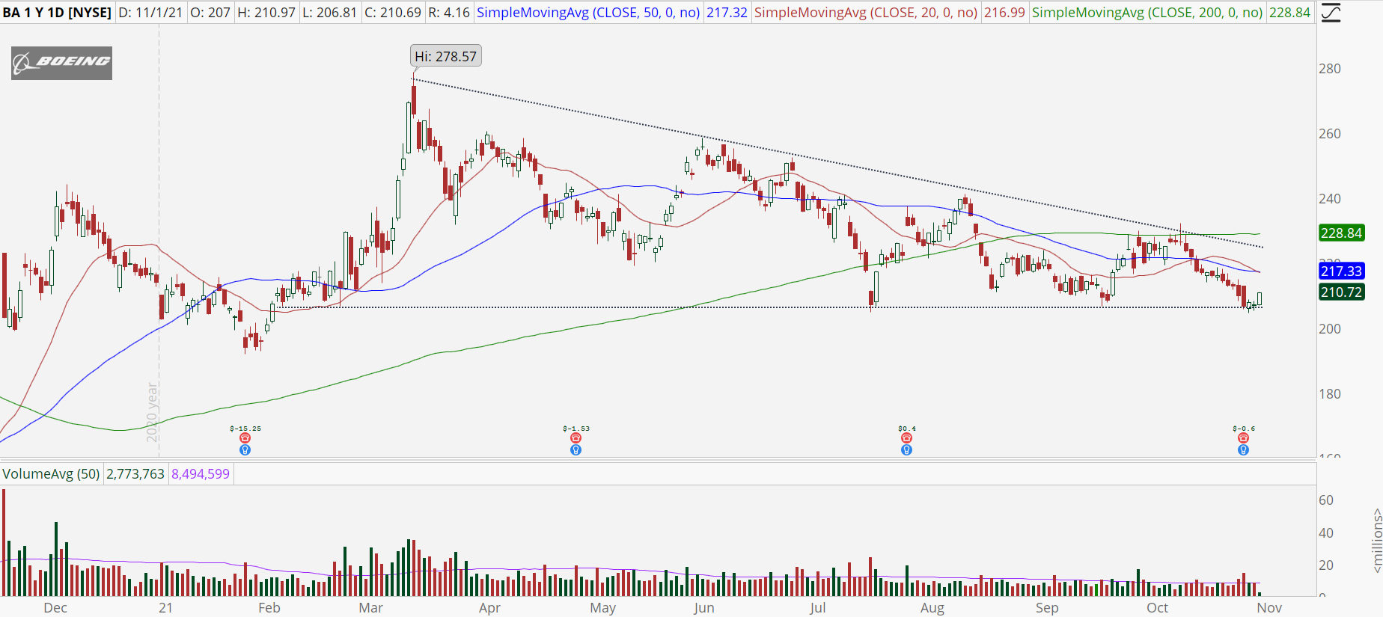The image size is (1383, 617).
Task: Click the Mar label on the time axis
Action: [x=370, y=608]
